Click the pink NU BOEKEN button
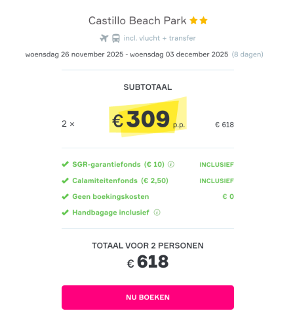 147,297
